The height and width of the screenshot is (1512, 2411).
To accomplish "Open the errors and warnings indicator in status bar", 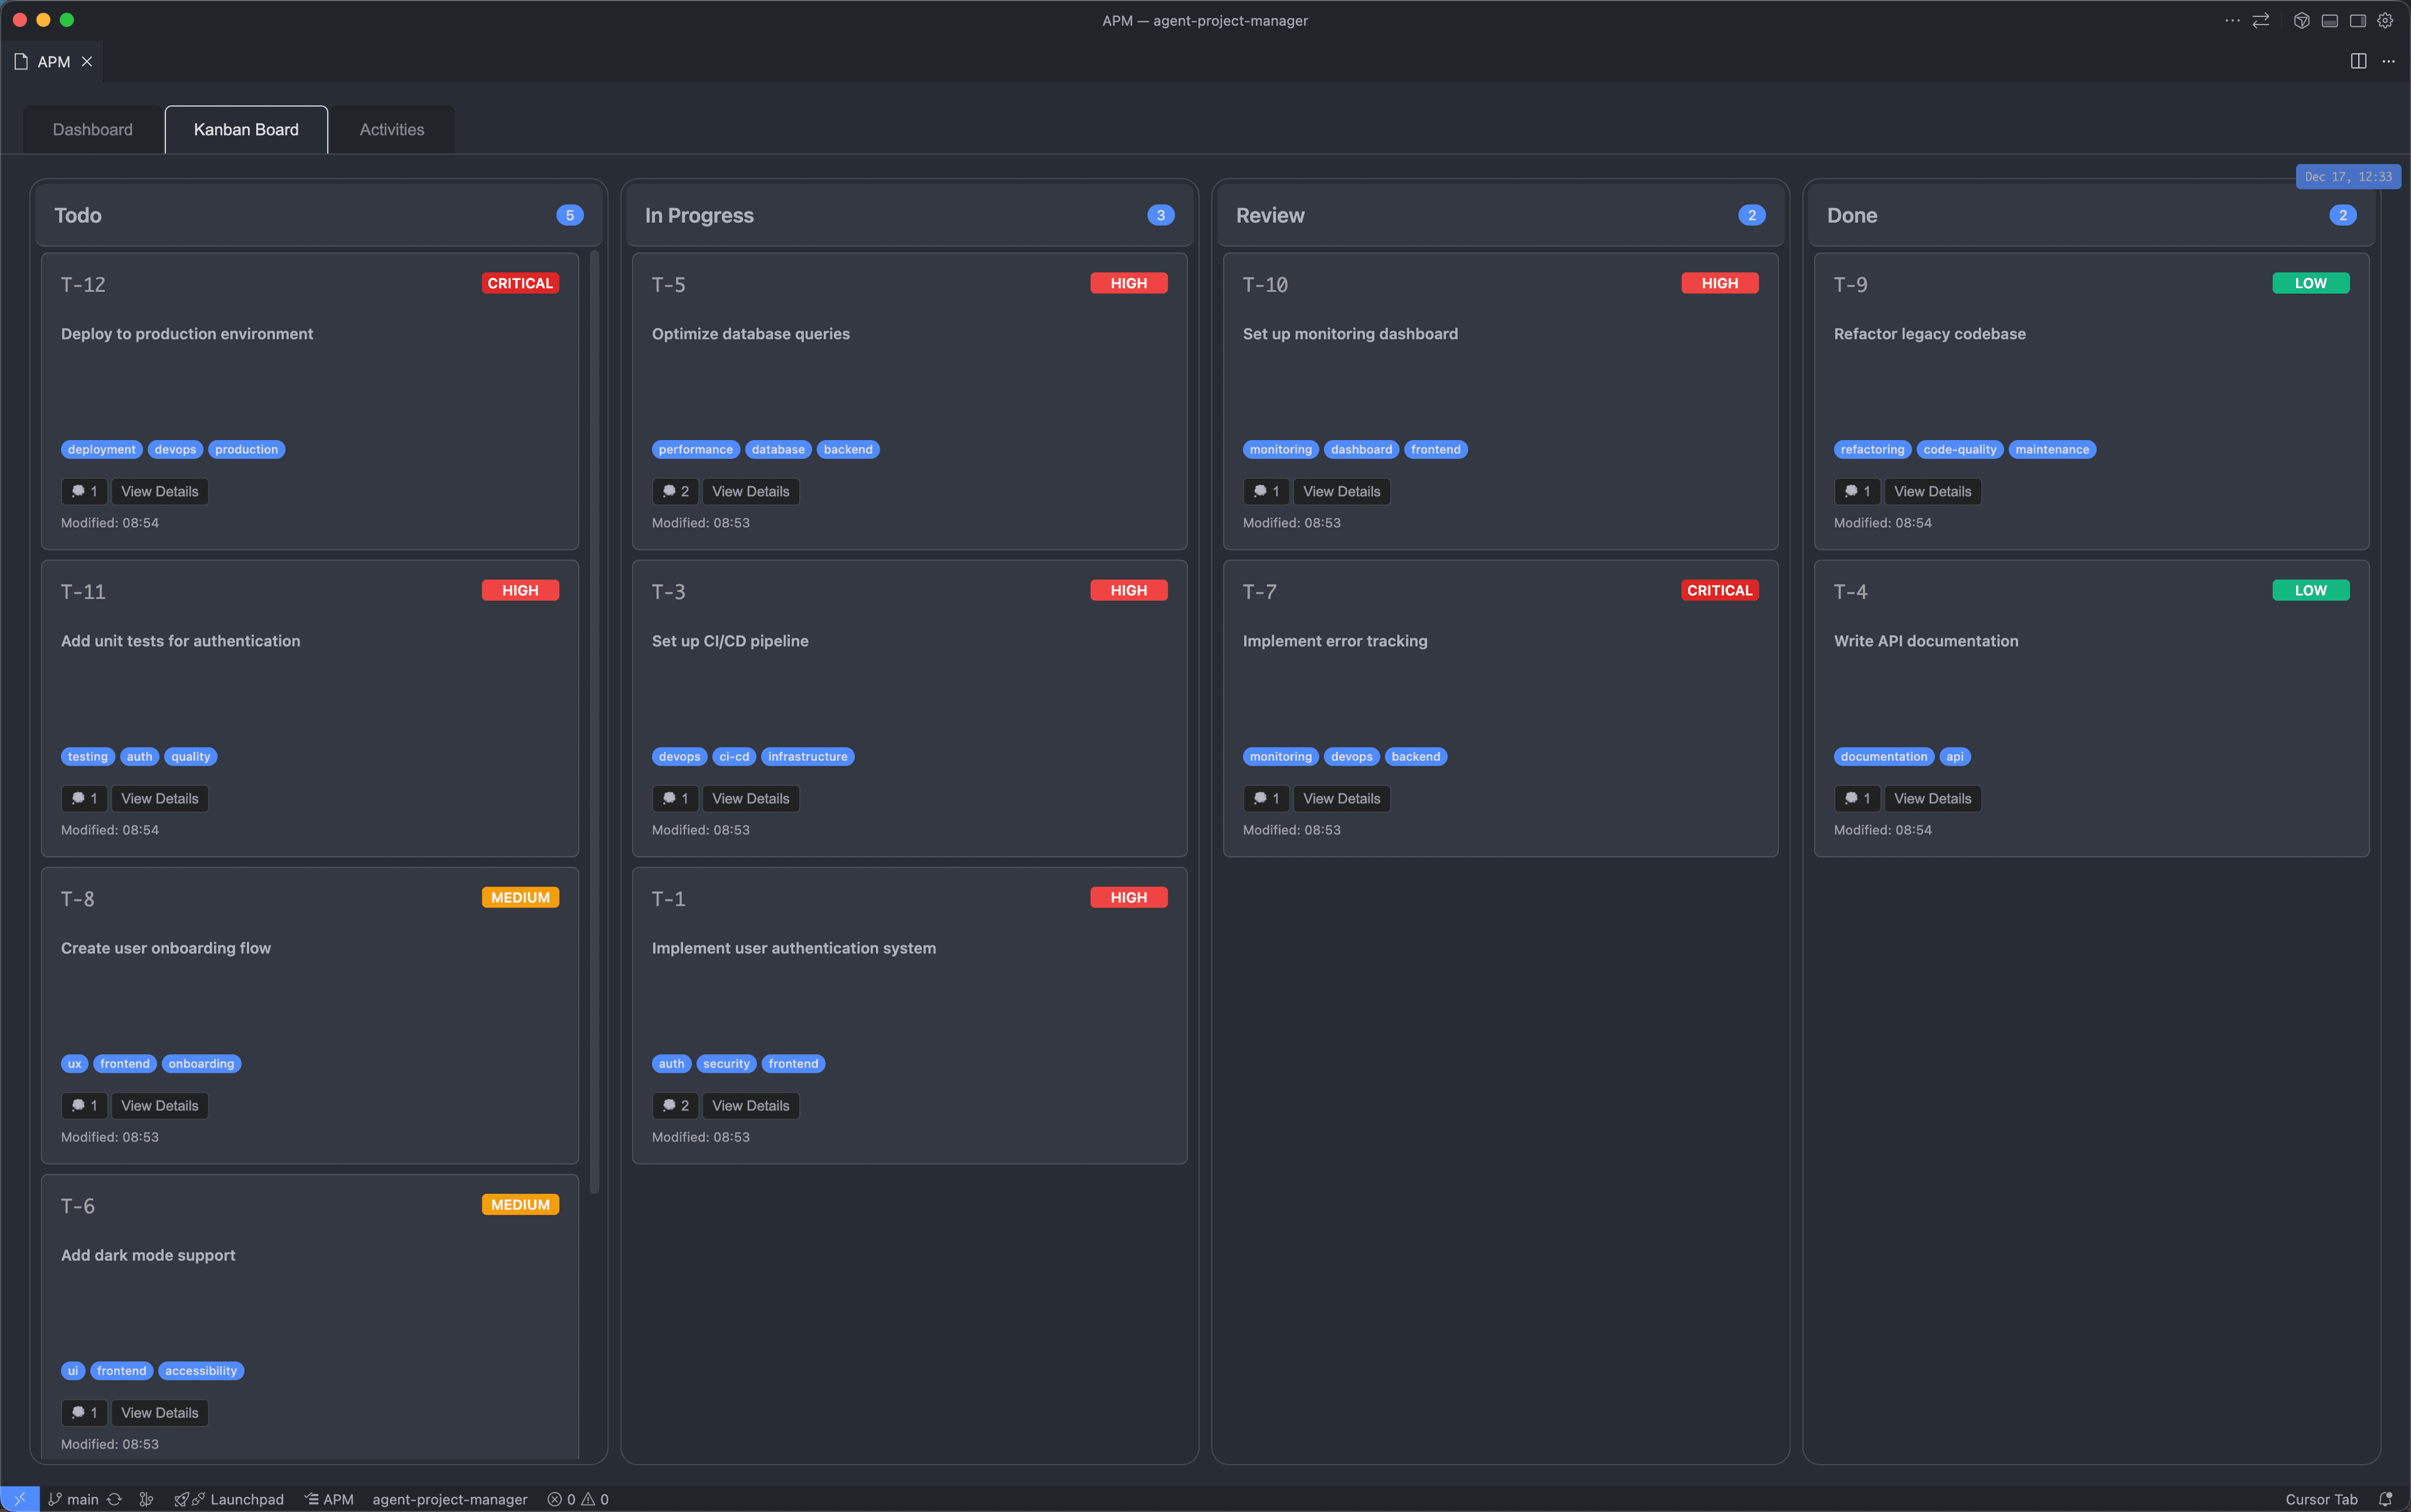I will (x=578, y=1499).
